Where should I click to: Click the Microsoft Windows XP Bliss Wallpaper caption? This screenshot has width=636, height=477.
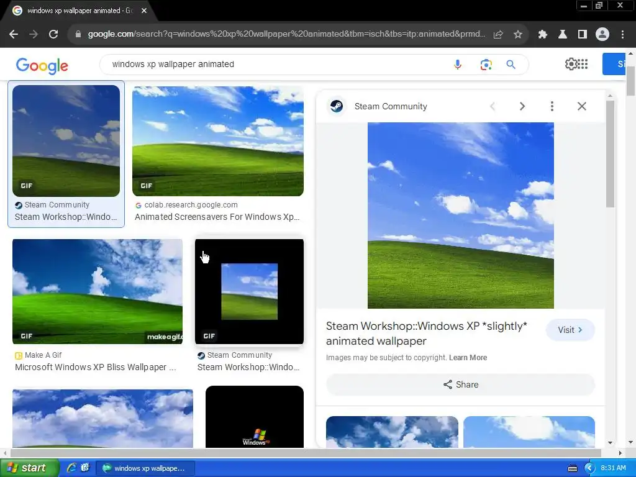click(x=95, y=367)
